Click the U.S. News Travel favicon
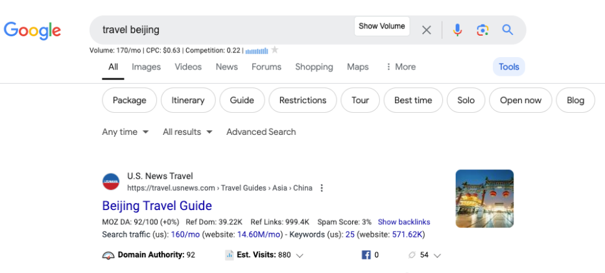The image size is (605, 273). tap(111, 182)
